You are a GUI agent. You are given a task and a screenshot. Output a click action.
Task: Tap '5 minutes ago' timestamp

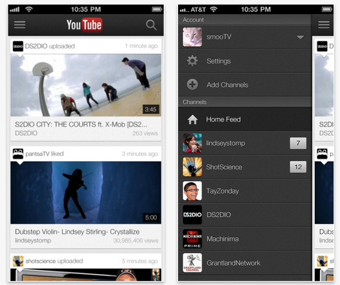[140, 261]
